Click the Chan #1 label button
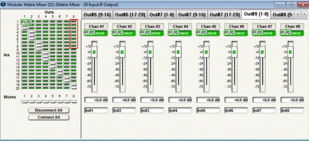309x142 pixels. point(96,26)
